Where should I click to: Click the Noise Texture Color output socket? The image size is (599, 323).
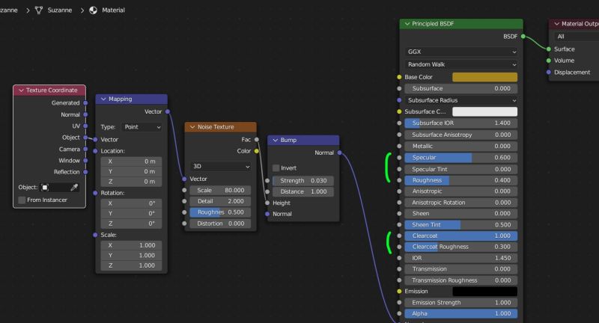257,151
